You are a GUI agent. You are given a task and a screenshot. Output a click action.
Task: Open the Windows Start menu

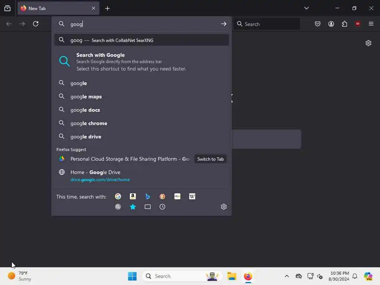coord(132,276)
